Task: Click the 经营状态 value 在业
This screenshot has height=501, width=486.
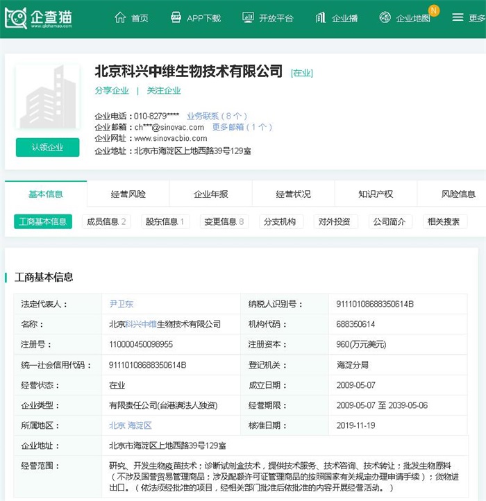Action: [117, 385]
